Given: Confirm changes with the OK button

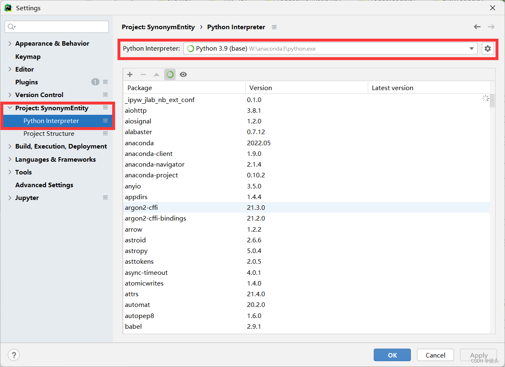Looking at the screenshot, I should tap(392, 355).
